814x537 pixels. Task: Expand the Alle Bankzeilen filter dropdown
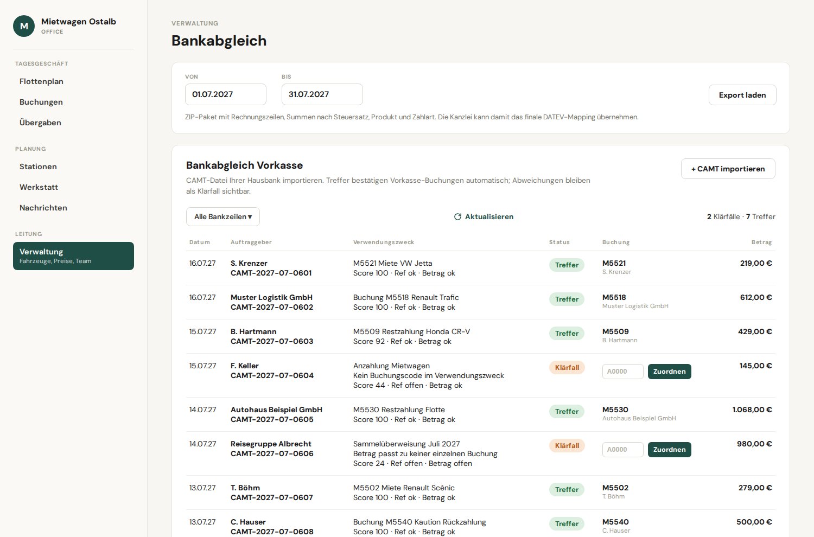tap(223, 216)
